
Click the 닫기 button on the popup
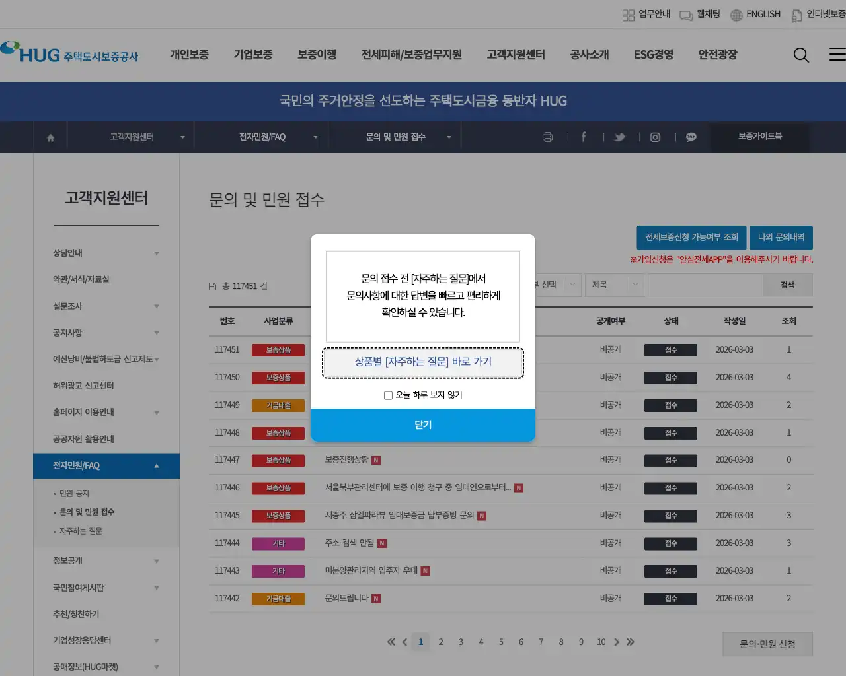pos(423,425)
